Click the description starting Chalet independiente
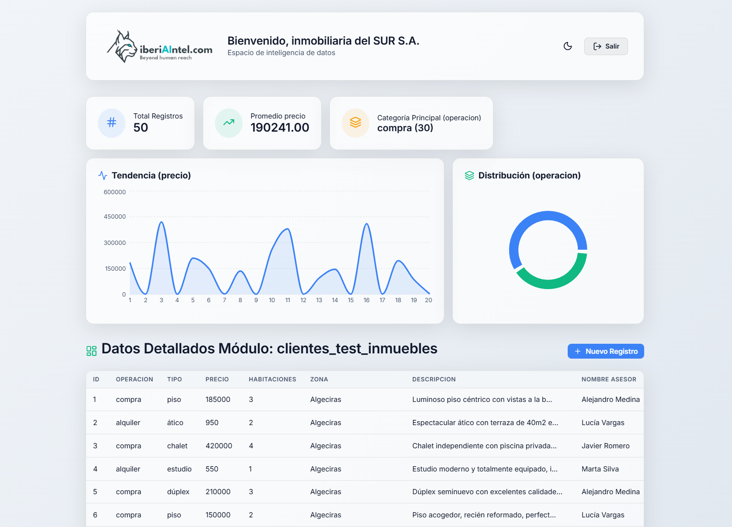Viewport: 732px width, 527px height. pyautogui.click(x=484, y=446)
